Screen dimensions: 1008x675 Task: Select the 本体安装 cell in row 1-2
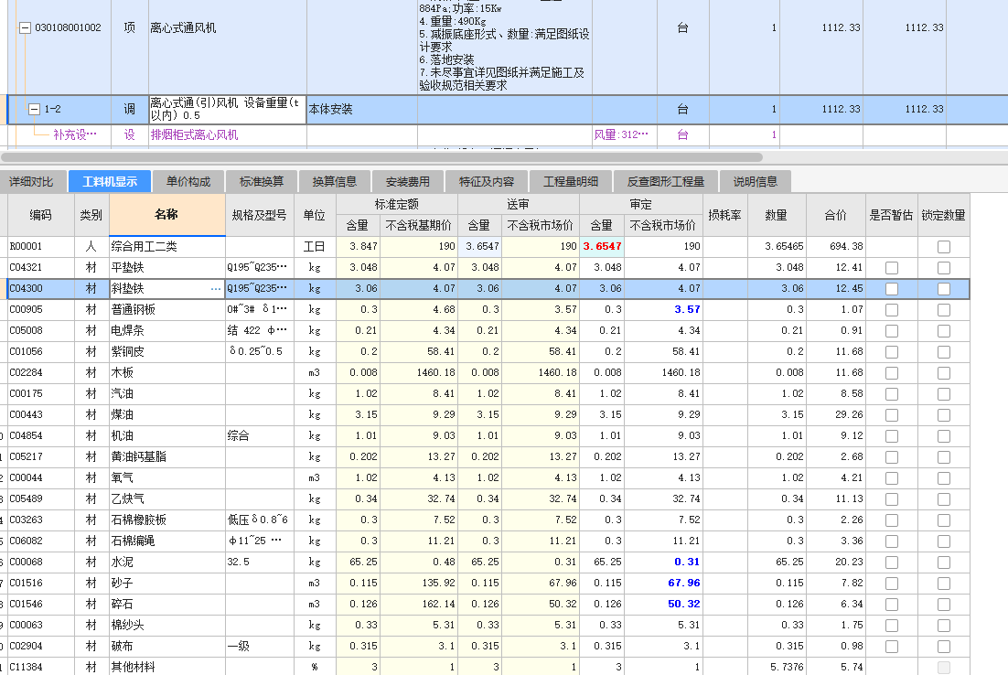tap(362, 109)
